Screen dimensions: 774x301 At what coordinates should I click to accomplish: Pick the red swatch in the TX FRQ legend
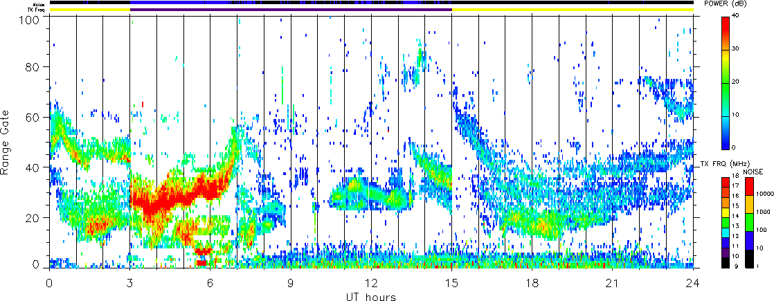[x=726, y=183]
